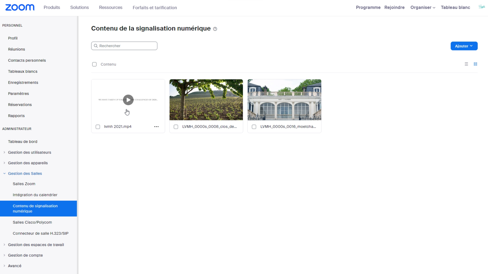Click the Zoom logo
The height and width of the screenshot is (274, 488).
point(20,7)
